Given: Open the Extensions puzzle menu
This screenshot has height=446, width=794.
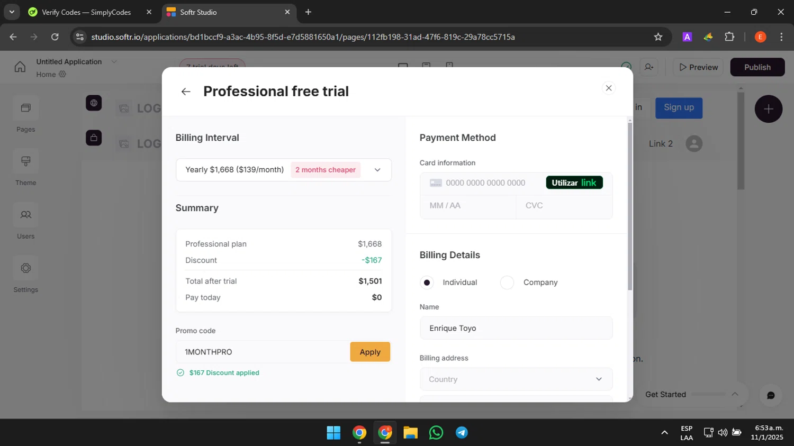Looking at the screenshot, I should click(729, 37).
